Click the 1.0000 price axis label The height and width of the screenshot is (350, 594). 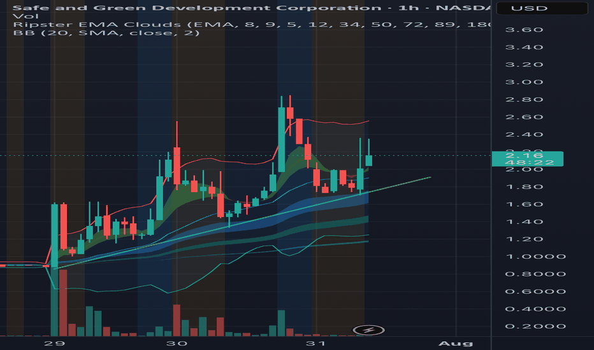(535, 257)
